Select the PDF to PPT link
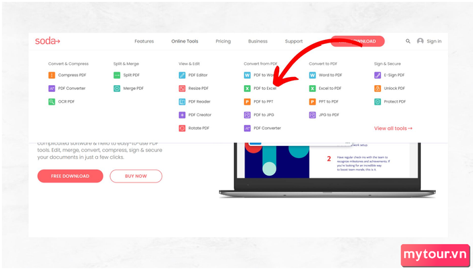The image size is (473, 271). [x=264, y=101]
